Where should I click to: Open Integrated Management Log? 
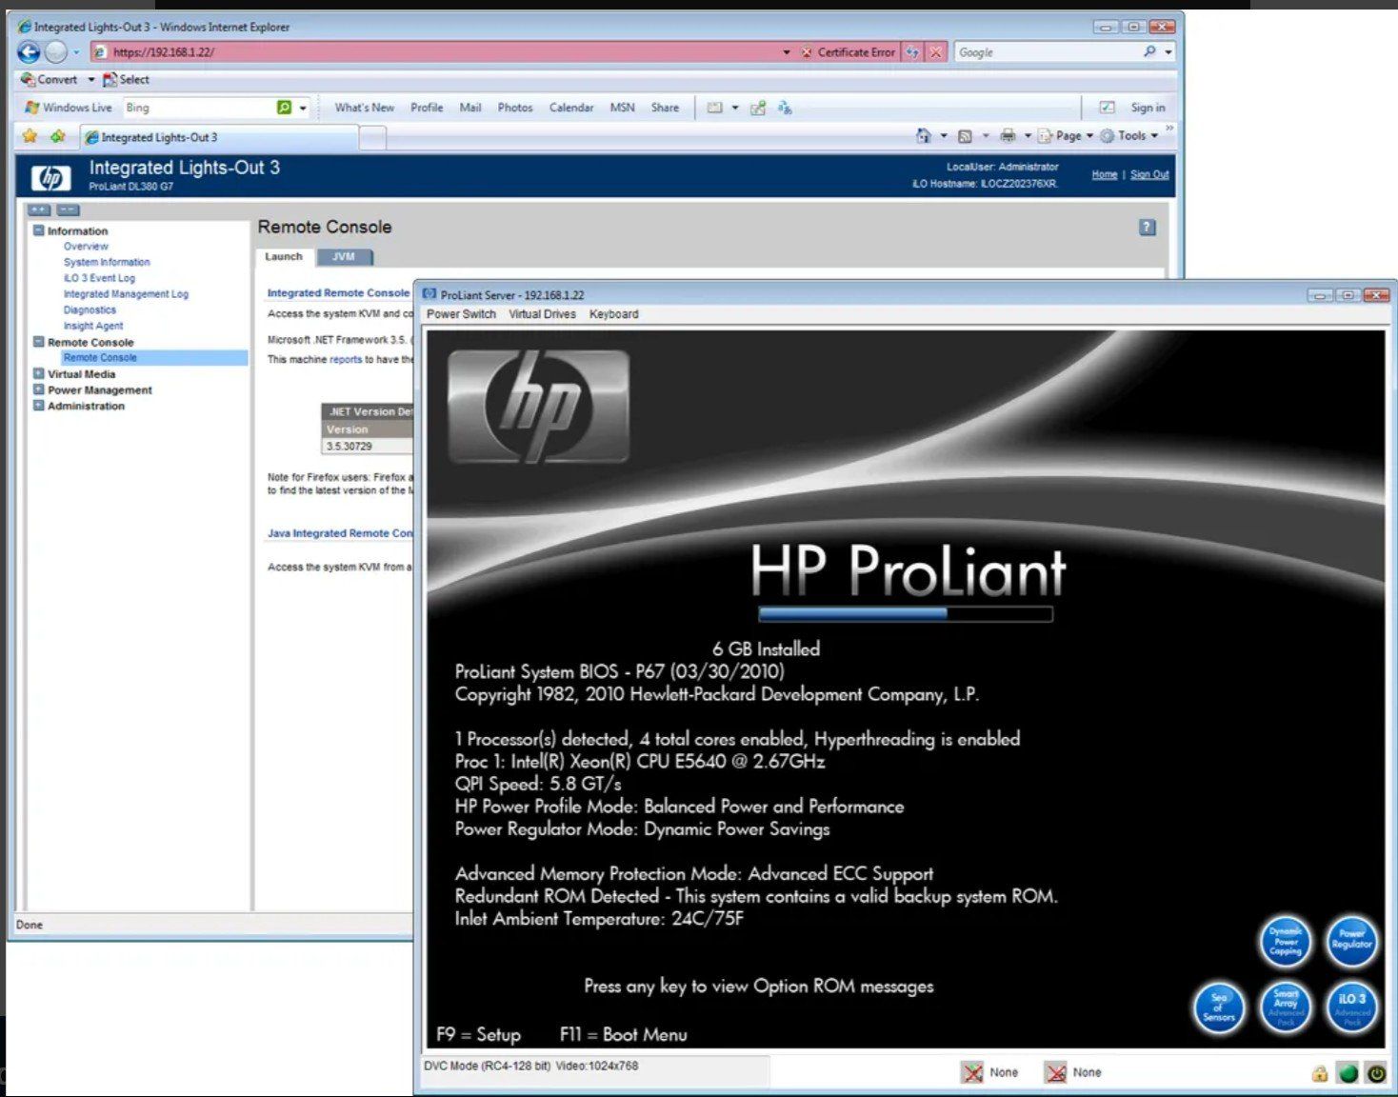click(126, 294)
